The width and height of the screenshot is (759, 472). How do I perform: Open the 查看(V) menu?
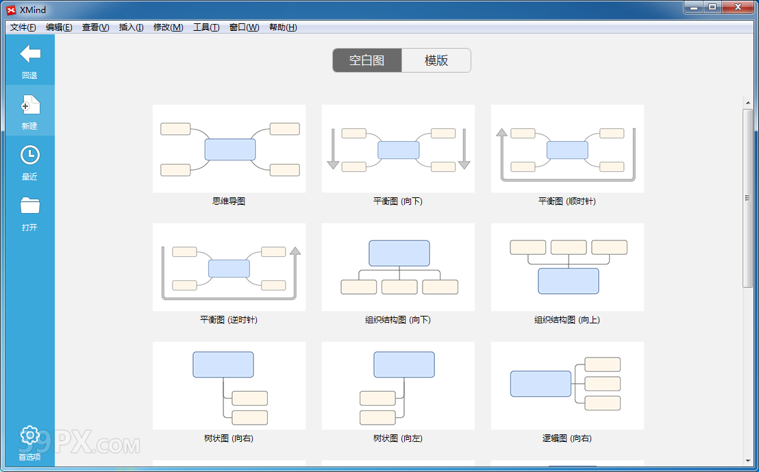(x=95, y=27)
